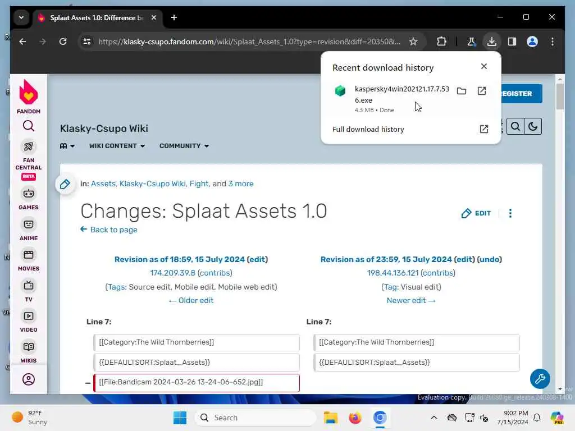The height and width of the screenshot is (431, 575).
Task: Show kaspersky download in folder
Action: click(x=462, y=91)
